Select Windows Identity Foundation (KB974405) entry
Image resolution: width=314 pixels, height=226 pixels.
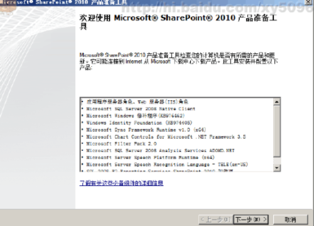[x=139, y=123]
